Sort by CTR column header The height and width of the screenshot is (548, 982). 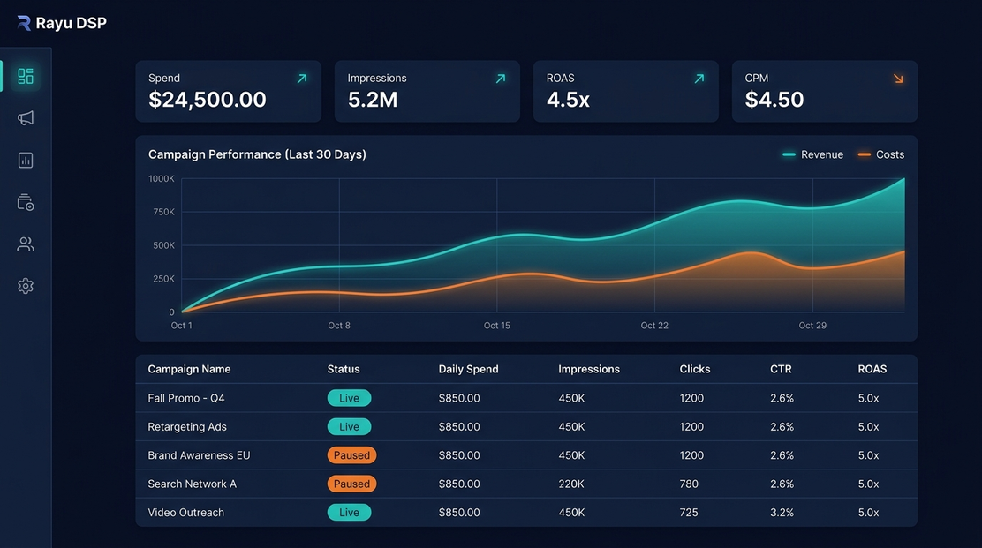pyautogui.click(x=781, y=369)
